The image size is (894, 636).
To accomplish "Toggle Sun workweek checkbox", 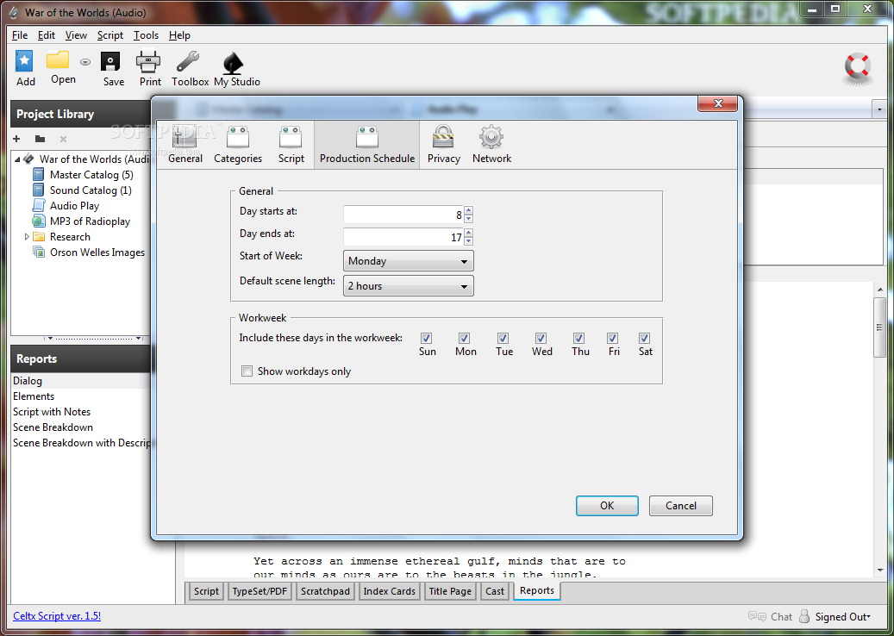I will tap(427, 338).
